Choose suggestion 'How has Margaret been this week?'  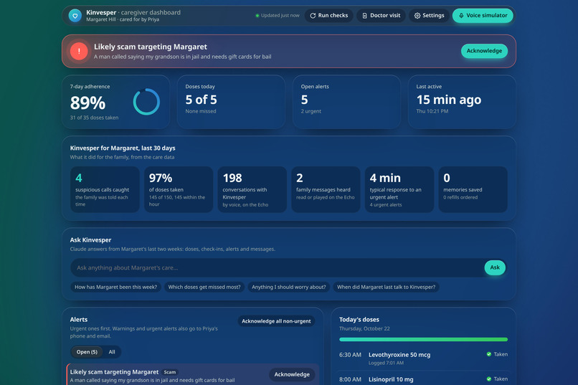click(x=115, y=287)
